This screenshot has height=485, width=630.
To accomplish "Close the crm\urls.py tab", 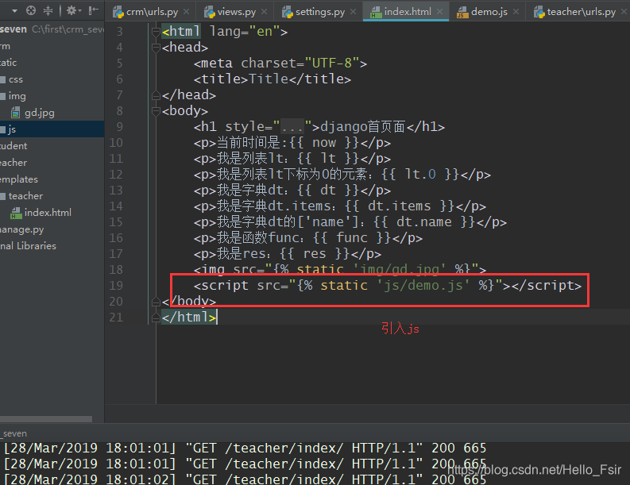I will tap(187, 12).
